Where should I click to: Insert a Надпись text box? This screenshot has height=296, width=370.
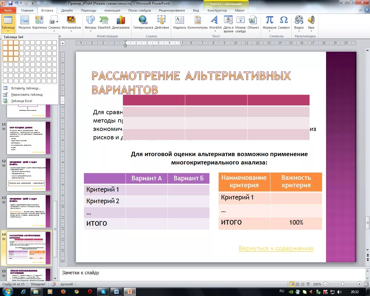coord(180,23)
